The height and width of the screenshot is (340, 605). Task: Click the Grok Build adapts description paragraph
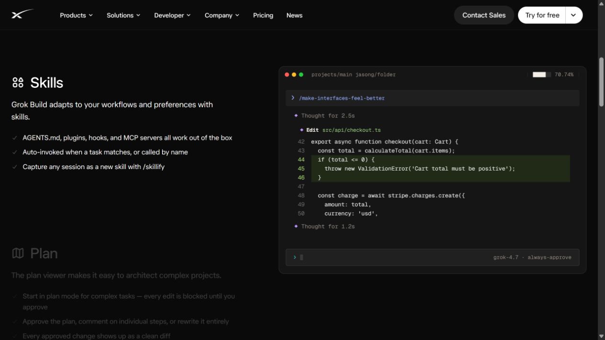[112, 110]
